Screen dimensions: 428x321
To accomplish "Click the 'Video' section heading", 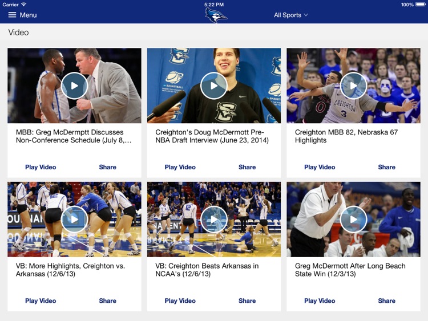I will coord(18,32).
